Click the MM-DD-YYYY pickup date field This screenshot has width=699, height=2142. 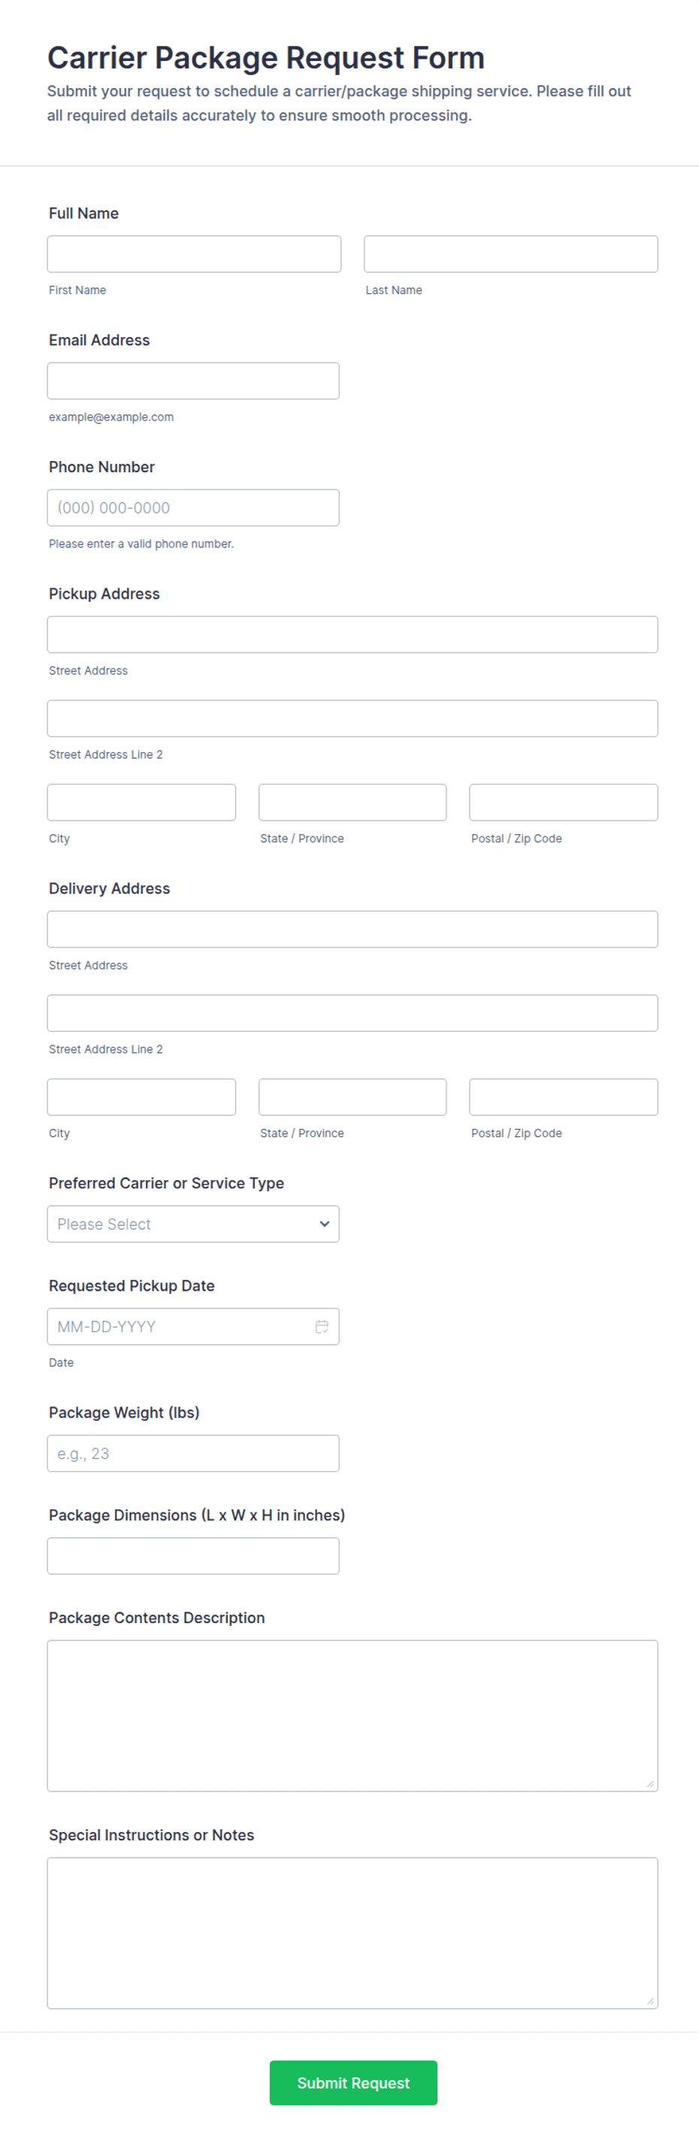(x=193, y=1326)
